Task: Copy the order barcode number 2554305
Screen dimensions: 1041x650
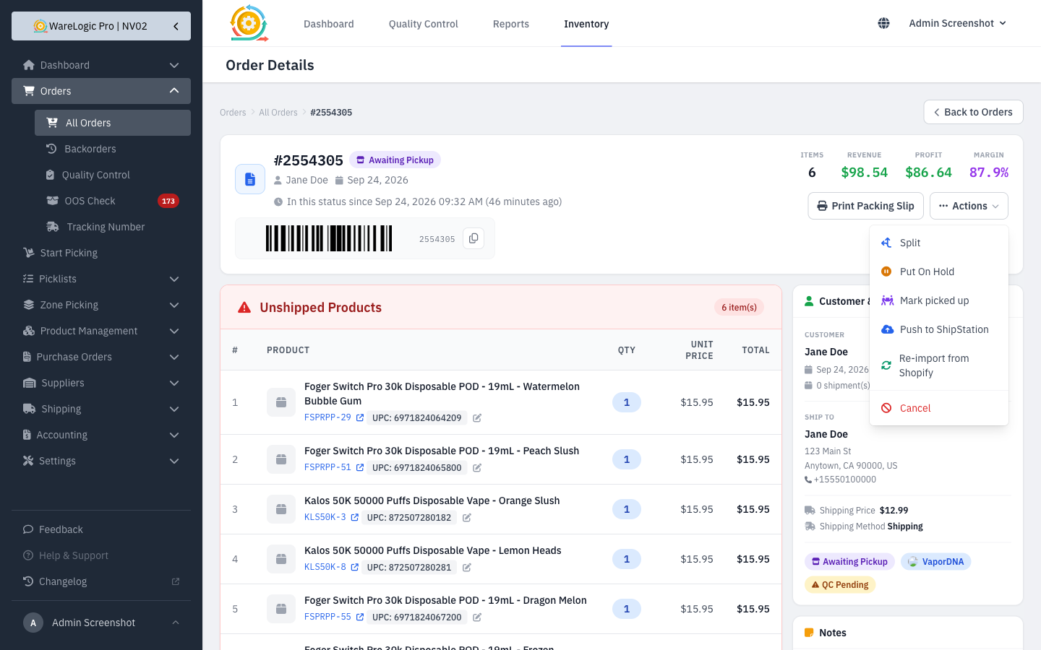Action: click(474, 238)
